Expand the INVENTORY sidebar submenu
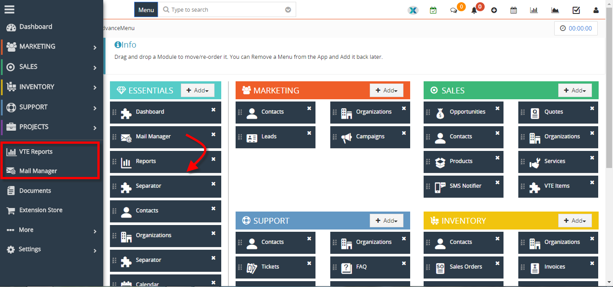The width and height of the screenshot is (613, 287). click(x=95, y=88)
